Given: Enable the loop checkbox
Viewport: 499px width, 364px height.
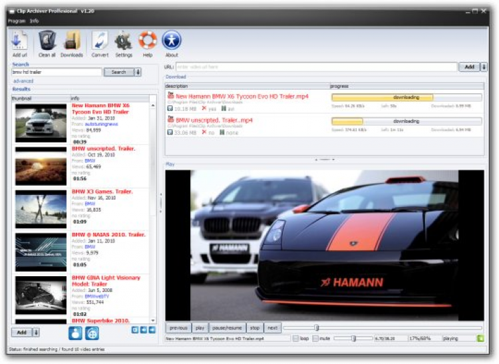Looking at the screenshot, I should click(x=295, y=339).
